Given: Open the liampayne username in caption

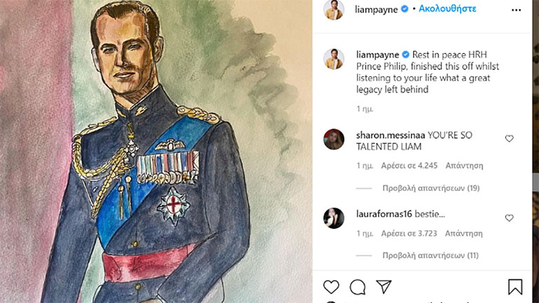Looking at the screenshot, I should click(377, 54).
